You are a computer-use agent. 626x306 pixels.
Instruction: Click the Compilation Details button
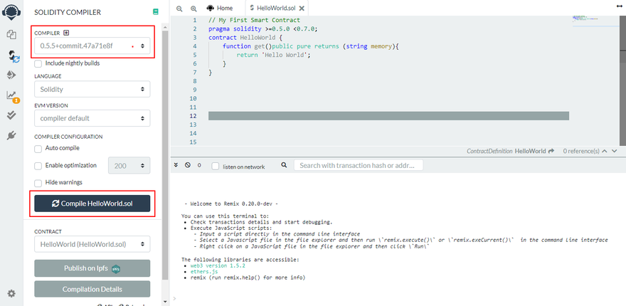92,289
